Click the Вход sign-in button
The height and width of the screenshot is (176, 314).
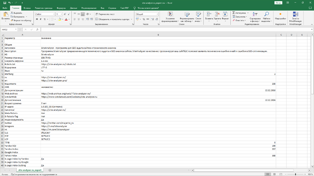[x=278, y=3]
